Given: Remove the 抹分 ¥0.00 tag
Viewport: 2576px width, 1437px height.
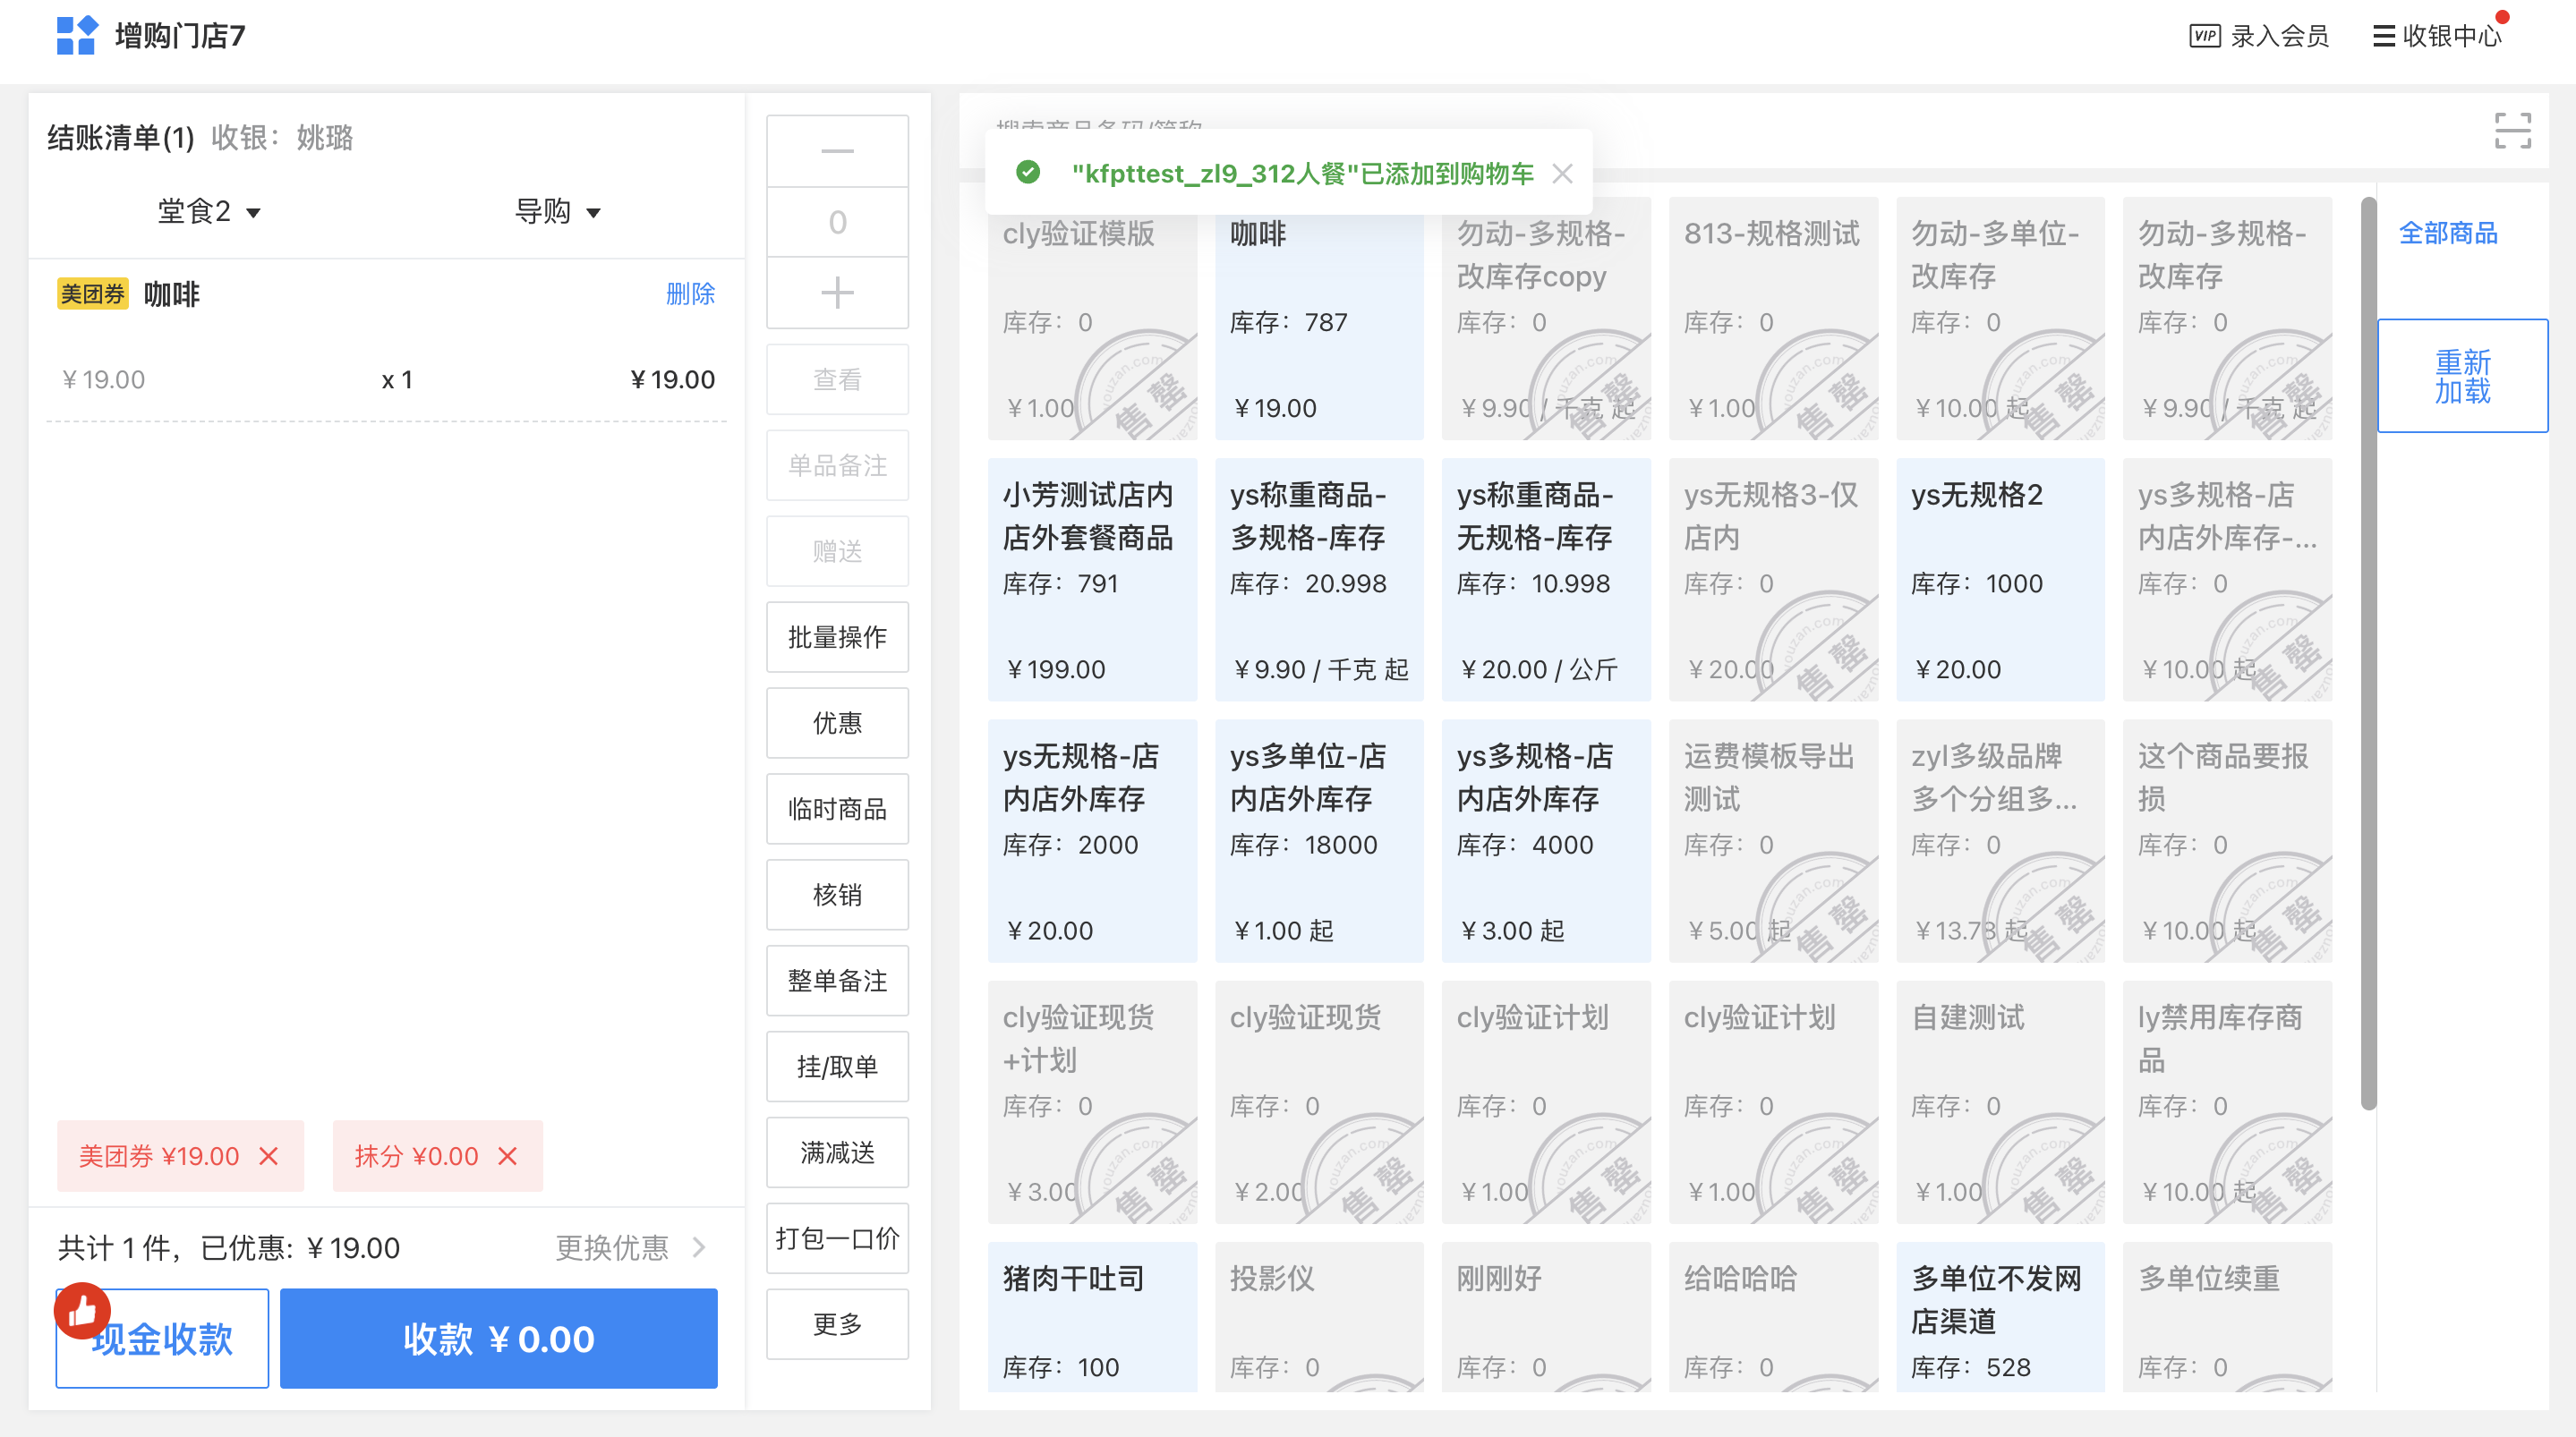Looking at the screenshot, I should click(x=508, y=1156).
